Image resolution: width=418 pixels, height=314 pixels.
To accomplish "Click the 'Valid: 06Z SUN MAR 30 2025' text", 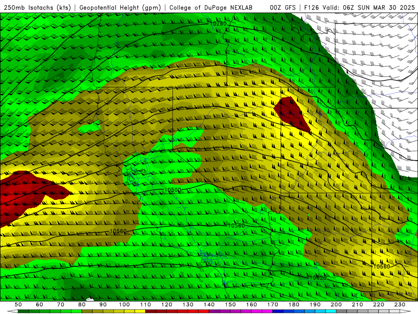I will [368, 8].
